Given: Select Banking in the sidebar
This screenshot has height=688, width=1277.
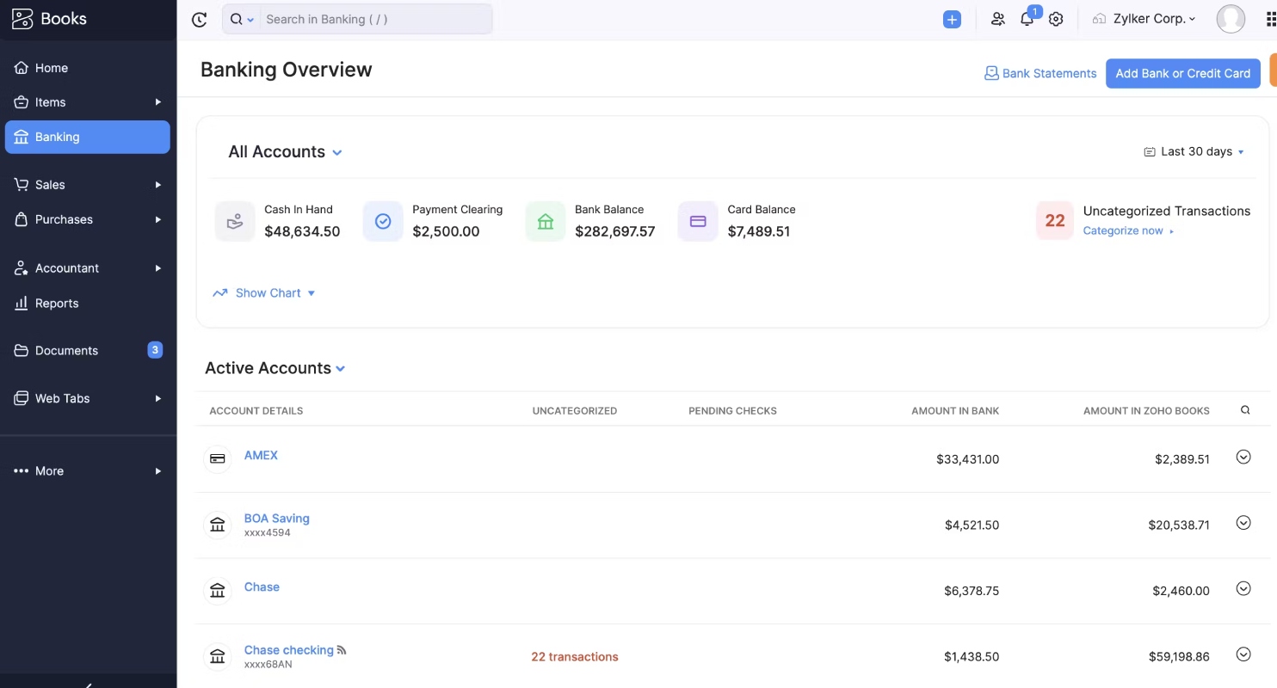Looking at the screenshot, I should point(88,137).
